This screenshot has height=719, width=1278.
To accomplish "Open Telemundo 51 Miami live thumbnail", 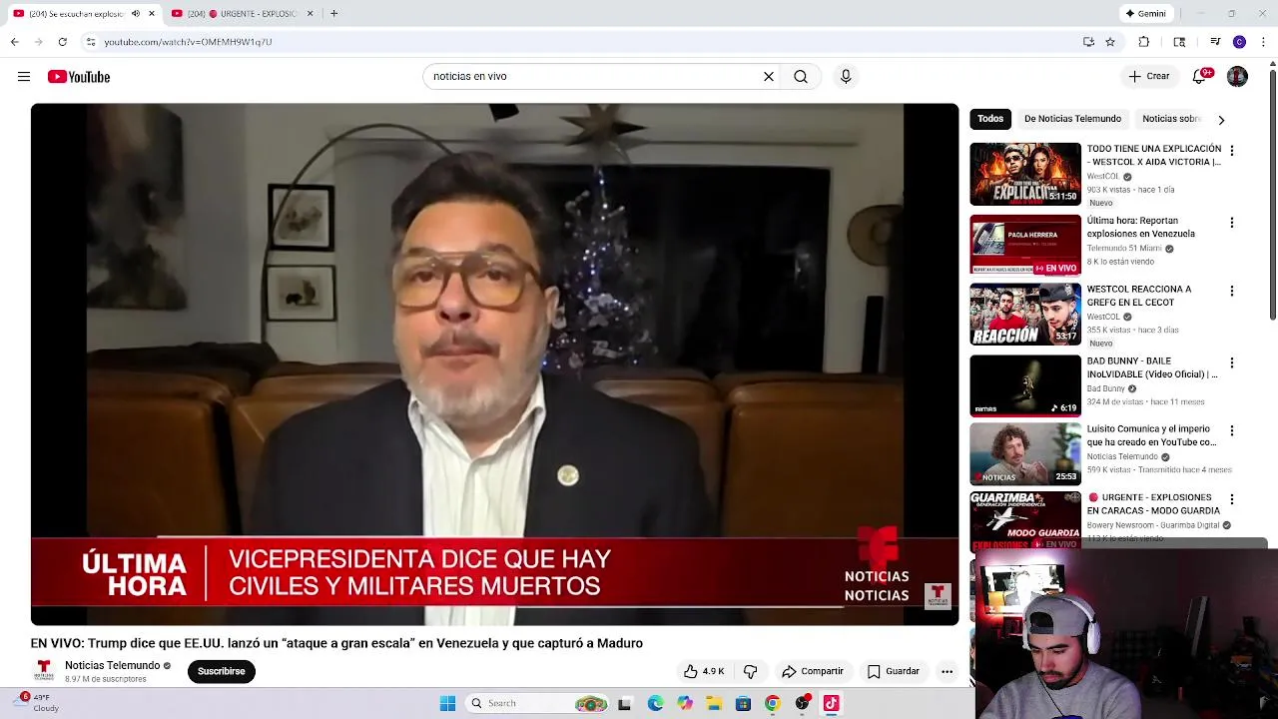I will [x=1025, y=245].
